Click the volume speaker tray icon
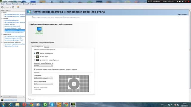 (172, 105)
